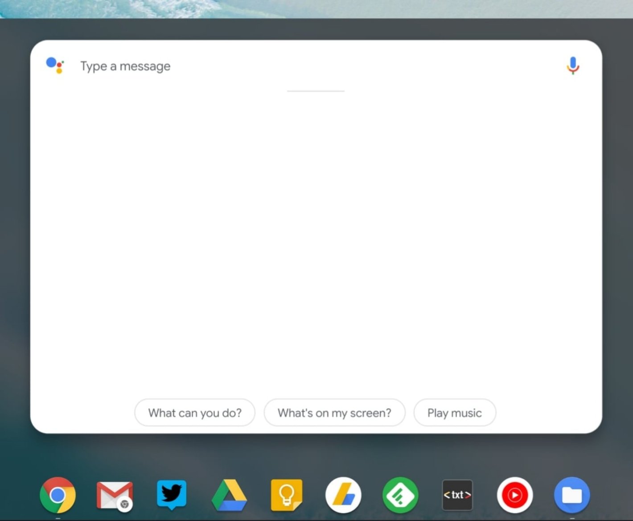This screenshot has height=521, width=633.
Task: Activate the microphone voice input
Action: (573, 66)
